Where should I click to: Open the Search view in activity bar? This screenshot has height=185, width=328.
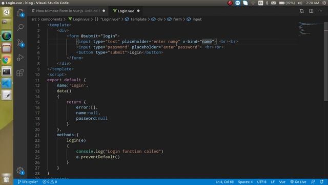(20, 27)
